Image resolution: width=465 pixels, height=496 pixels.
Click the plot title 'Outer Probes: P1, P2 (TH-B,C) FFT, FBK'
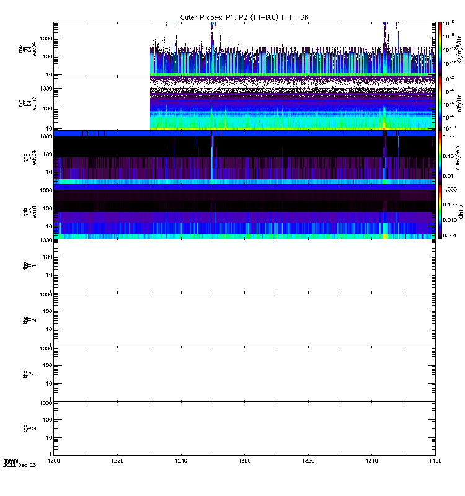point(244,17)
